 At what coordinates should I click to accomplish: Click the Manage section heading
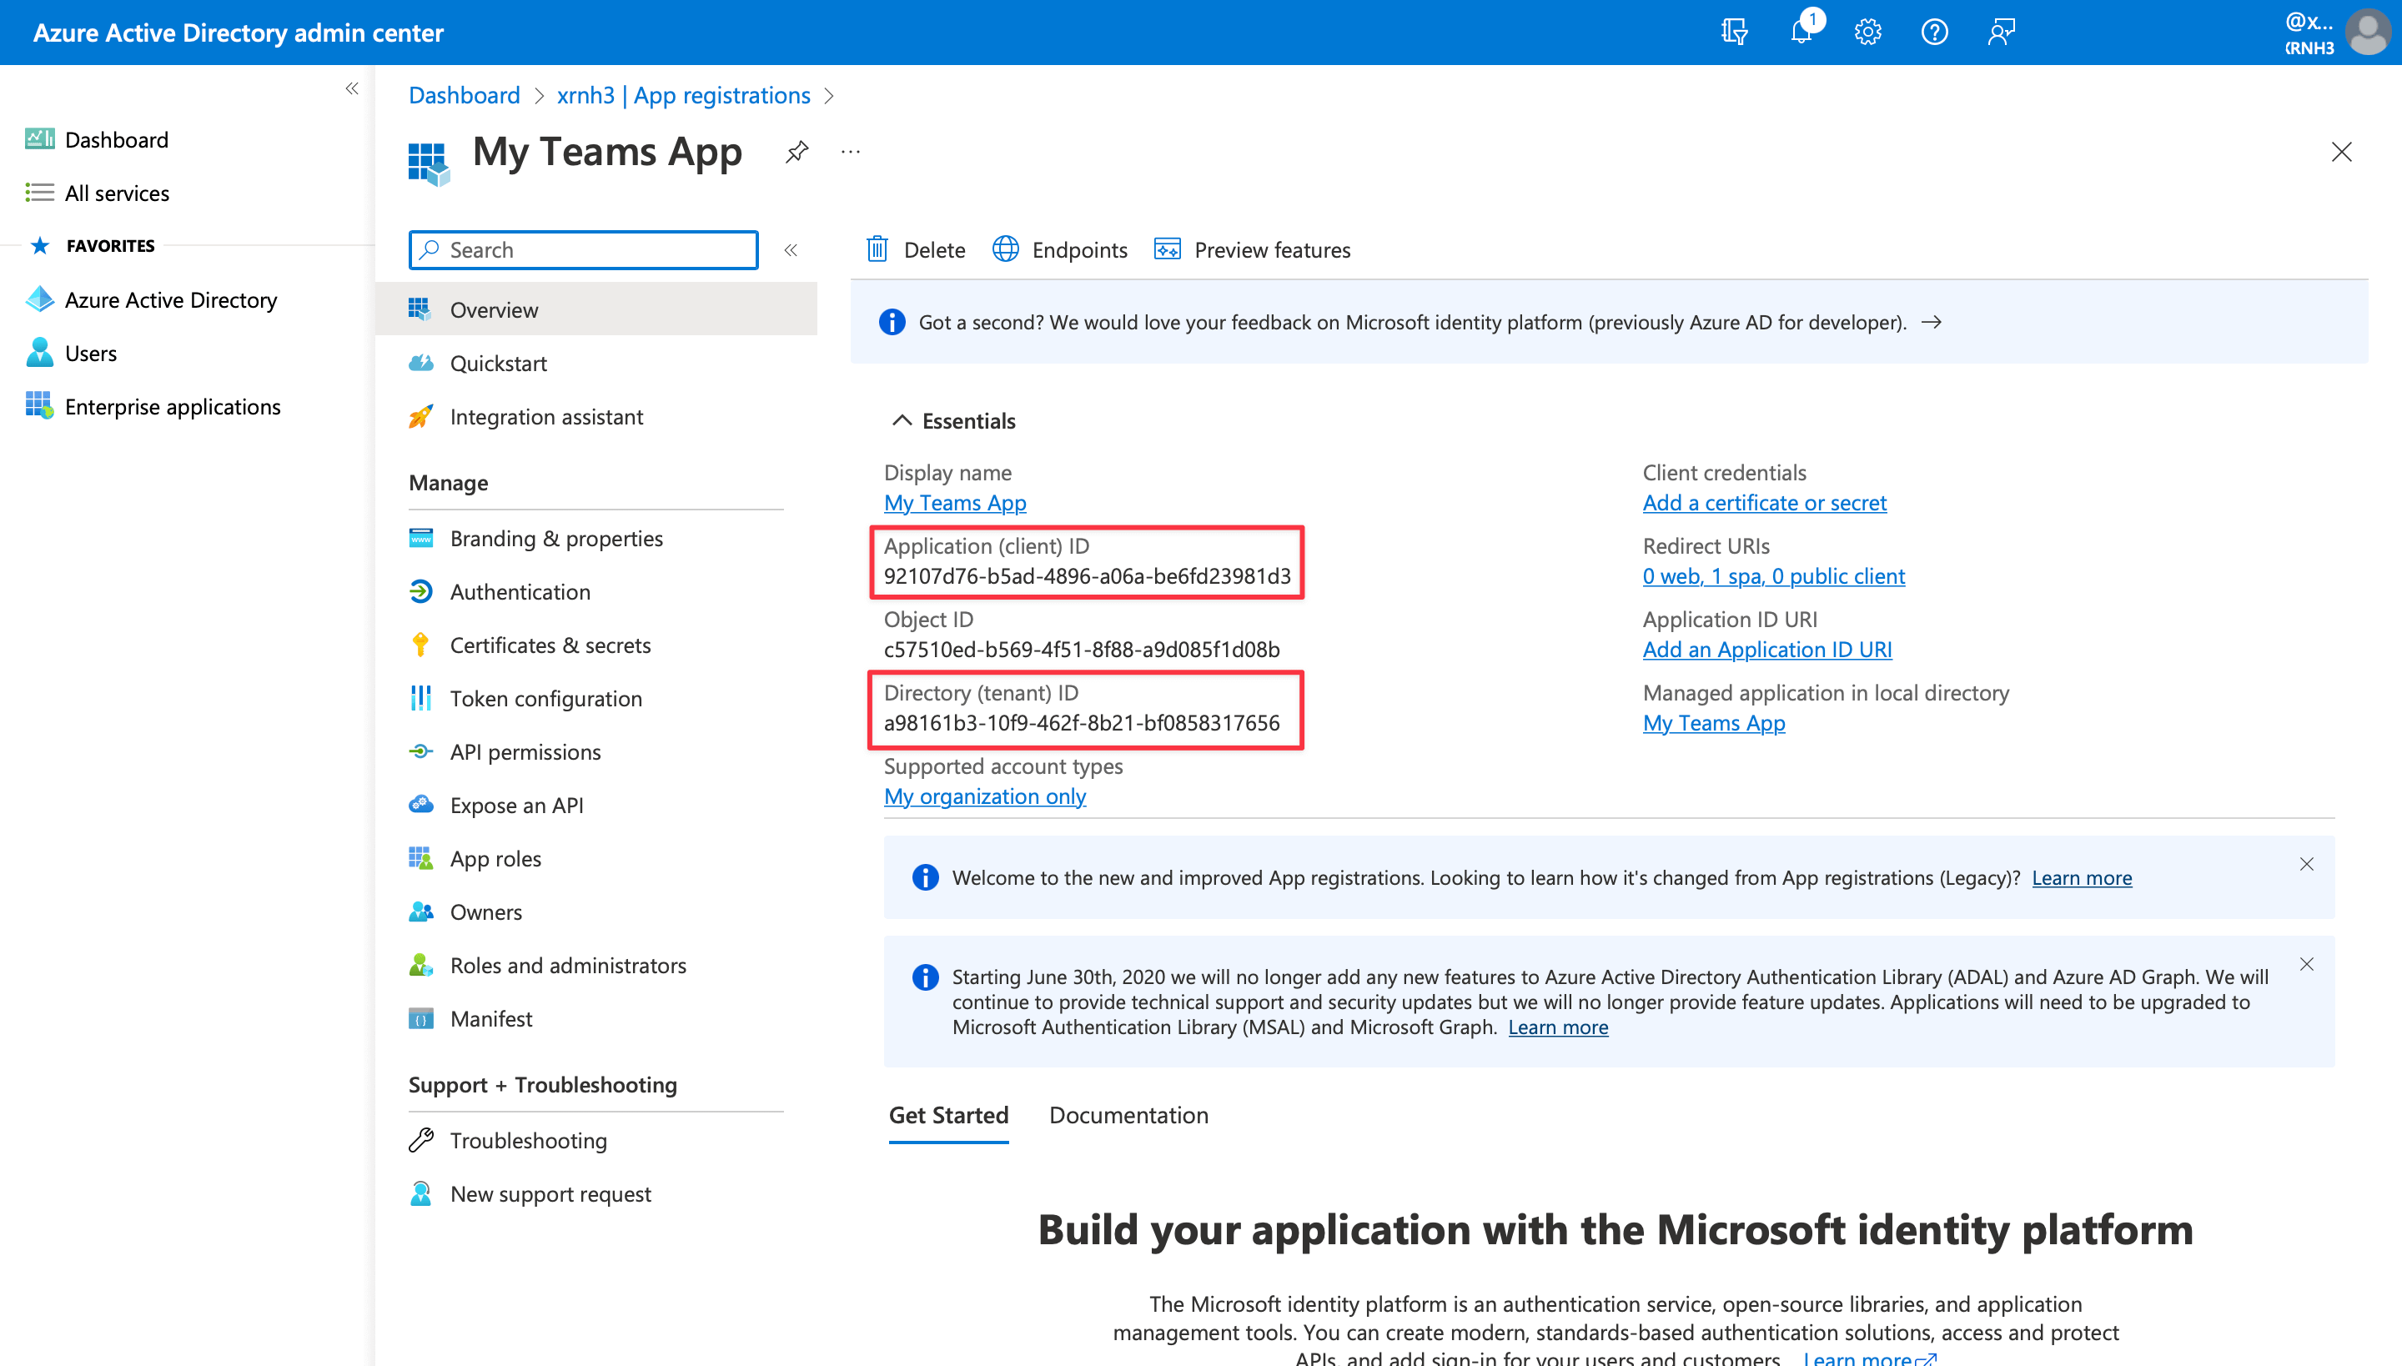449,483
